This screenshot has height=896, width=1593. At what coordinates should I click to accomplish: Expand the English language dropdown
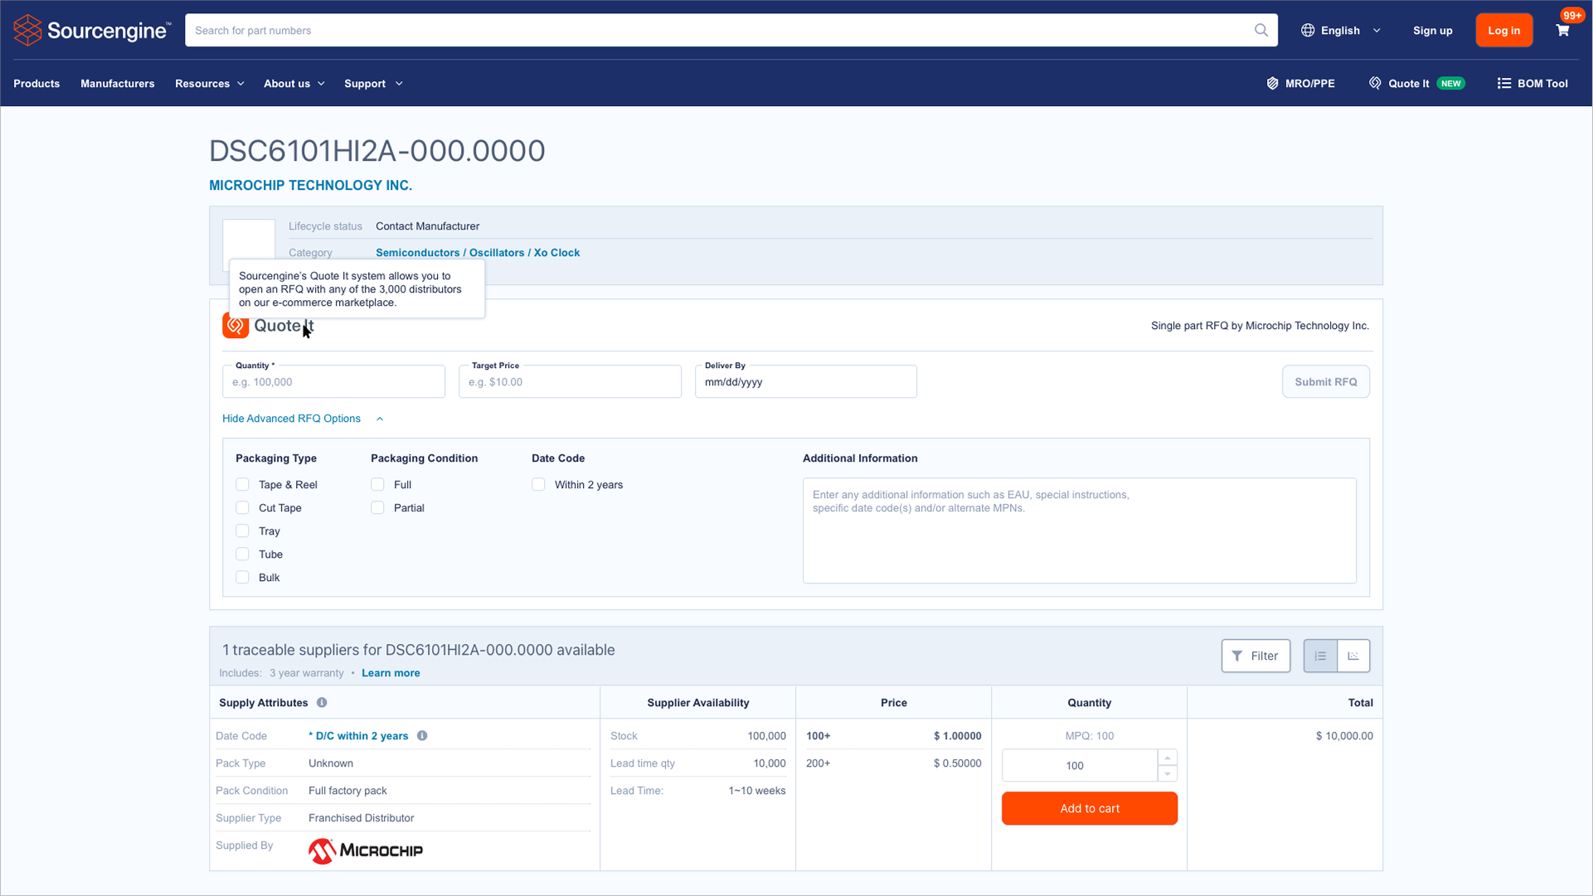pos(1340,31)
